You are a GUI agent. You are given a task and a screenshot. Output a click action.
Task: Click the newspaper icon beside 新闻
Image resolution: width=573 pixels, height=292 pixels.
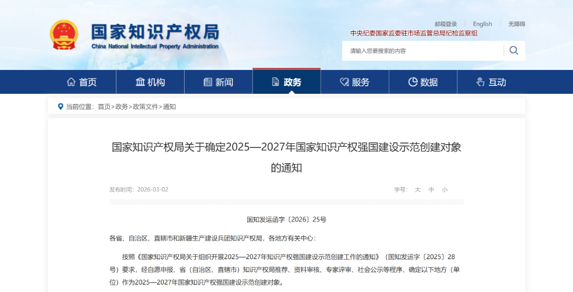click(x=208, y=82)
